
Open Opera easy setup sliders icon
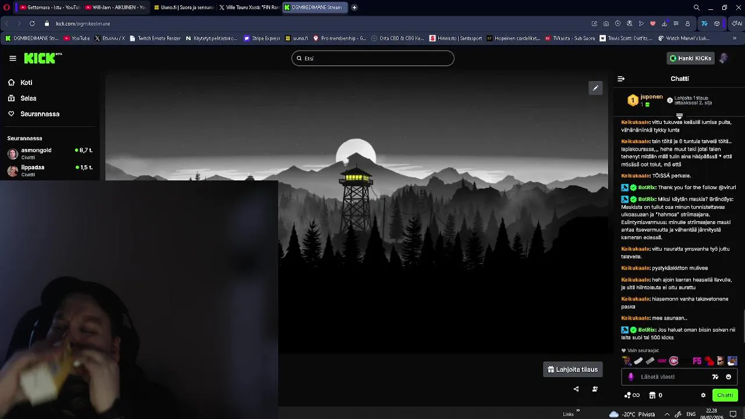click(x=676, y=23)
